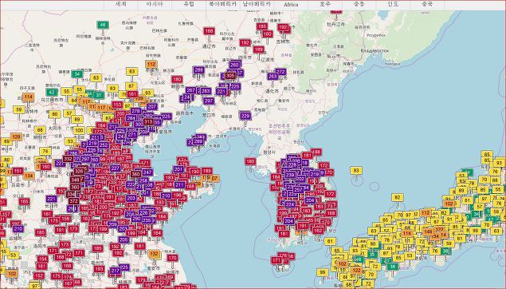Select the purple 207 marker
506x289 pixels.
(151, 106)
